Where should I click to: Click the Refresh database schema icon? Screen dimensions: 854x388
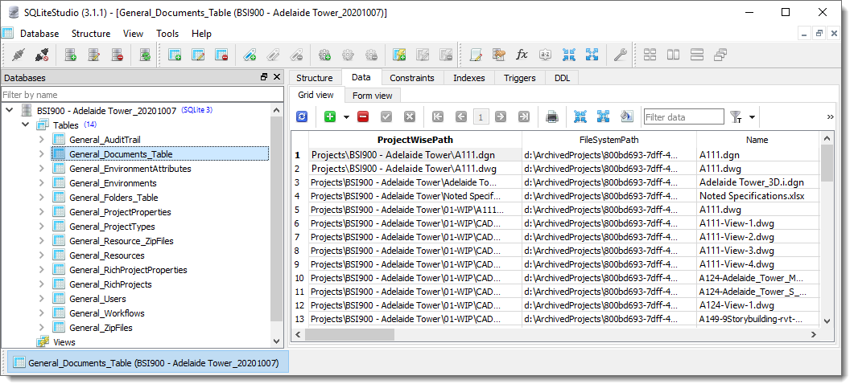pyautogui.click(x=145, y=55)
